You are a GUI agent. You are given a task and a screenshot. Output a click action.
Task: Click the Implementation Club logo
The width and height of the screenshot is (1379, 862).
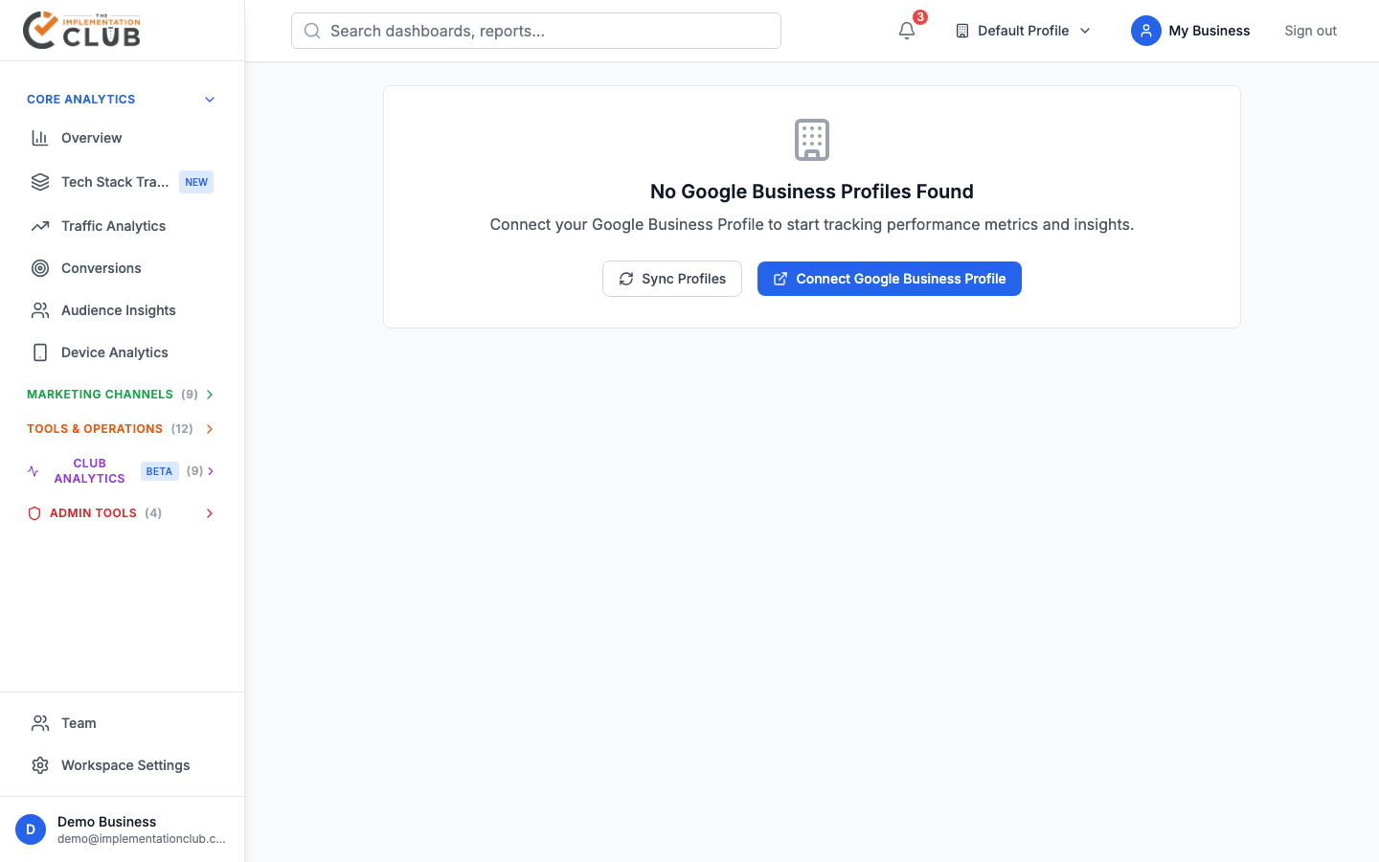(81, 29)
